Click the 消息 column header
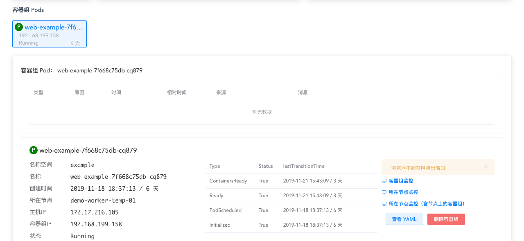The width and height of the screenshot is (524, 241). tap(303, 92)
